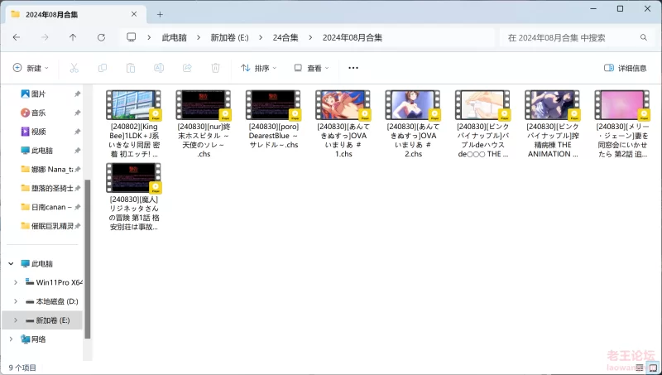This screenshot has width=662, height=375.
Task: Switch to details list view in status bar
Action: click(639, 367)
